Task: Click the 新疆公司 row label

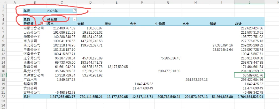Action: click(30, 67)
